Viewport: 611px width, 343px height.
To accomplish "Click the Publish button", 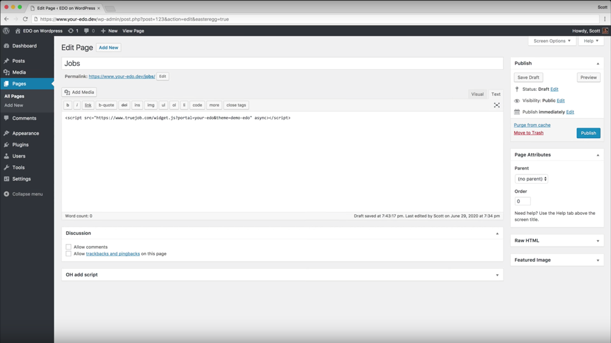I will click(x=588, y=133).
